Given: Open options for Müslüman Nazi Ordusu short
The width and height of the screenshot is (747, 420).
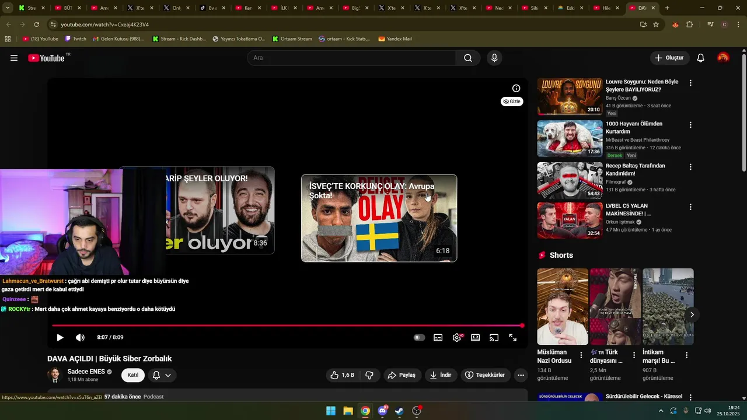Looking at the screenshot, I should 581,355.
